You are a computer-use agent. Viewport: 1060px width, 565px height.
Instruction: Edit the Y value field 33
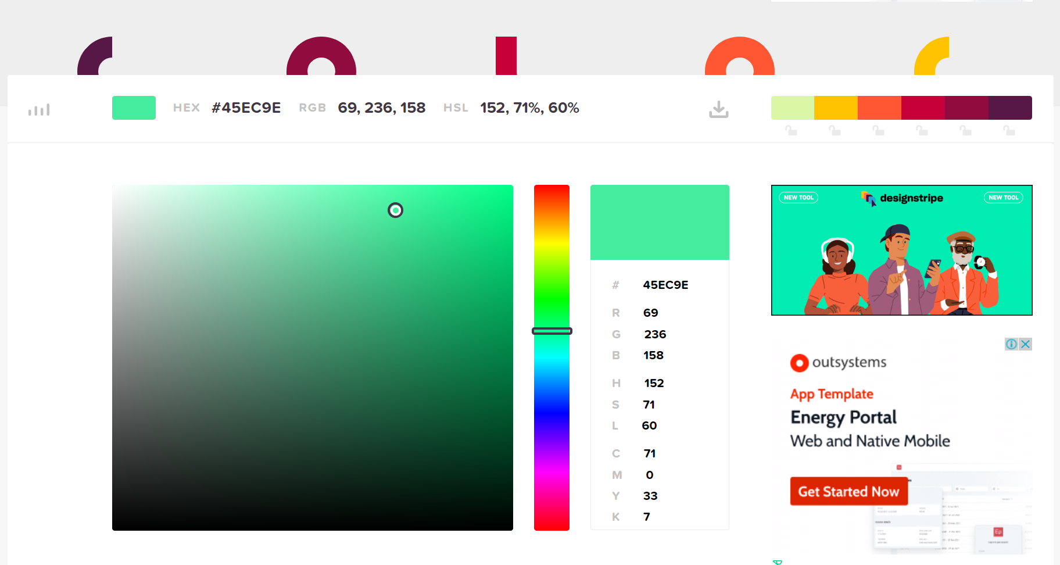click(x=650, y=496)
